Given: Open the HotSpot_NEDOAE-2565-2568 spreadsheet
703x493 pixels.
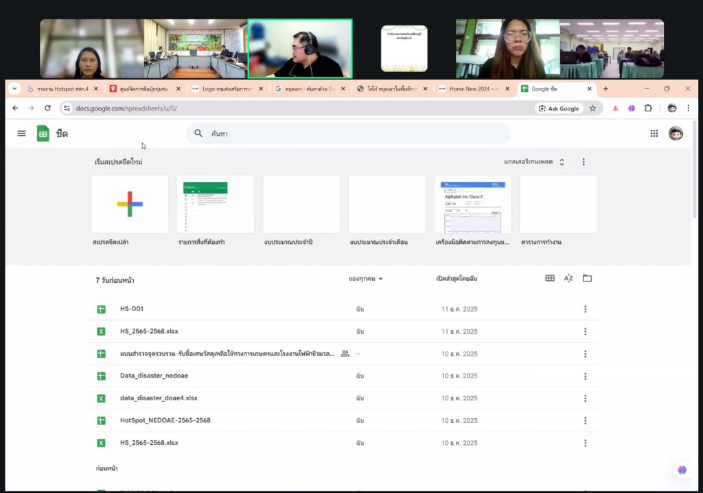Looking at the screenshot, I should point(165,420).
